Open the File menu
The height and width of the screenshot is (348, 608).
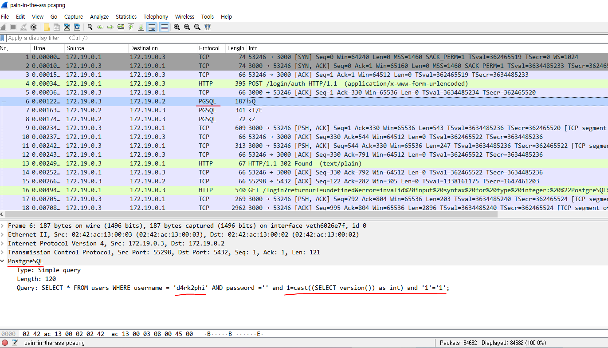click(x=5, y=16)
